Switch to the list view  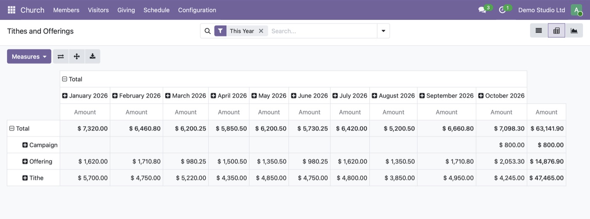pyautogui.click(x=539, y=31)
